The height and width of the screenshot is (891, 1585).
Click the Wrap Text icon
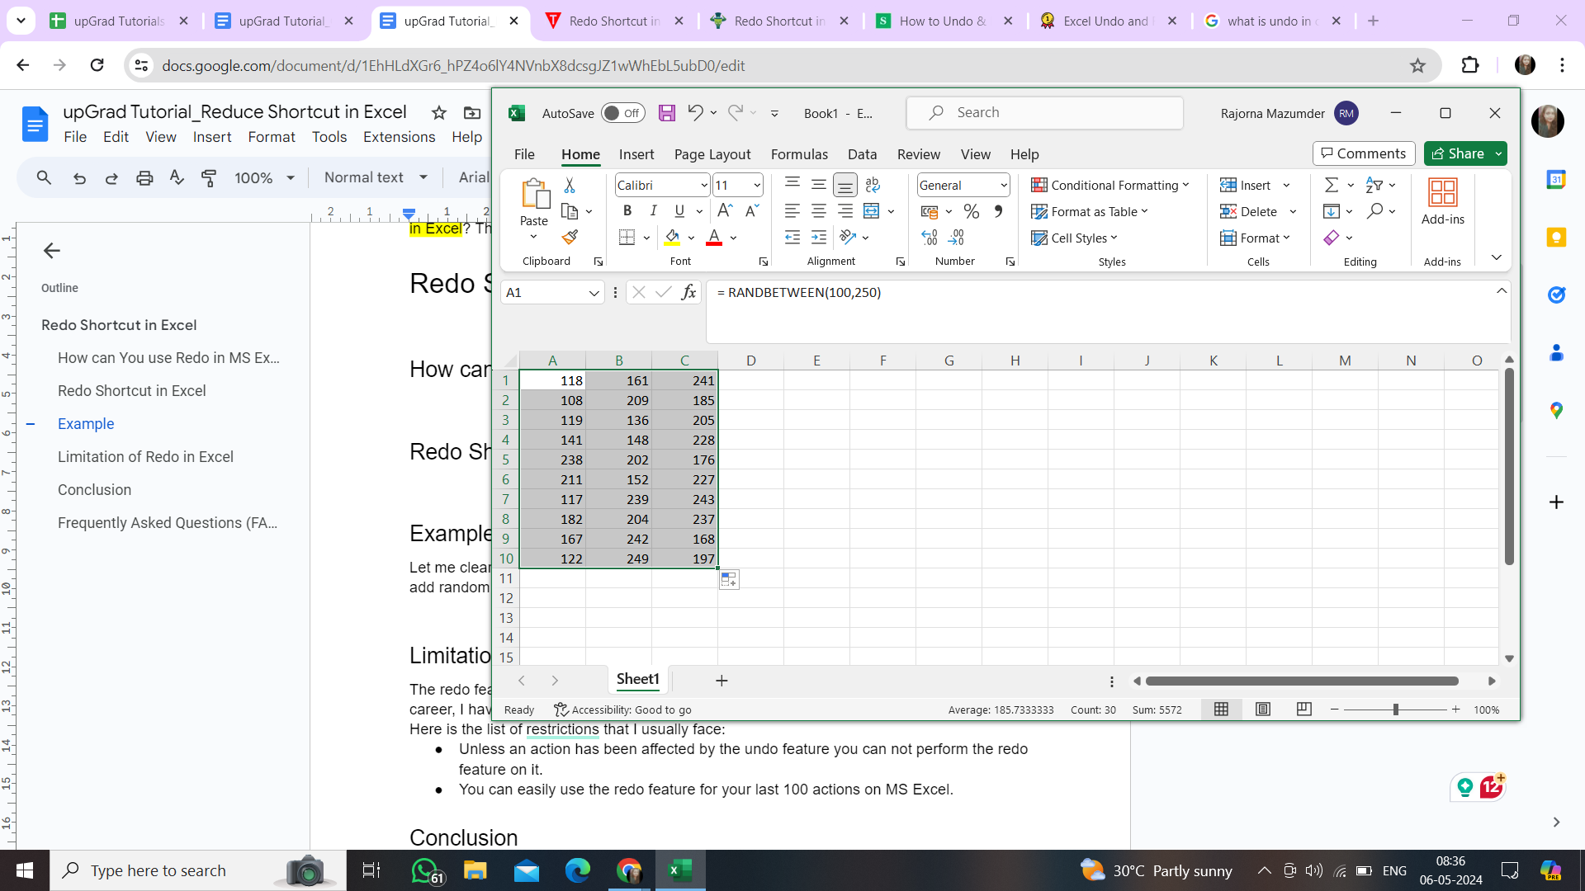coord(873,185)
